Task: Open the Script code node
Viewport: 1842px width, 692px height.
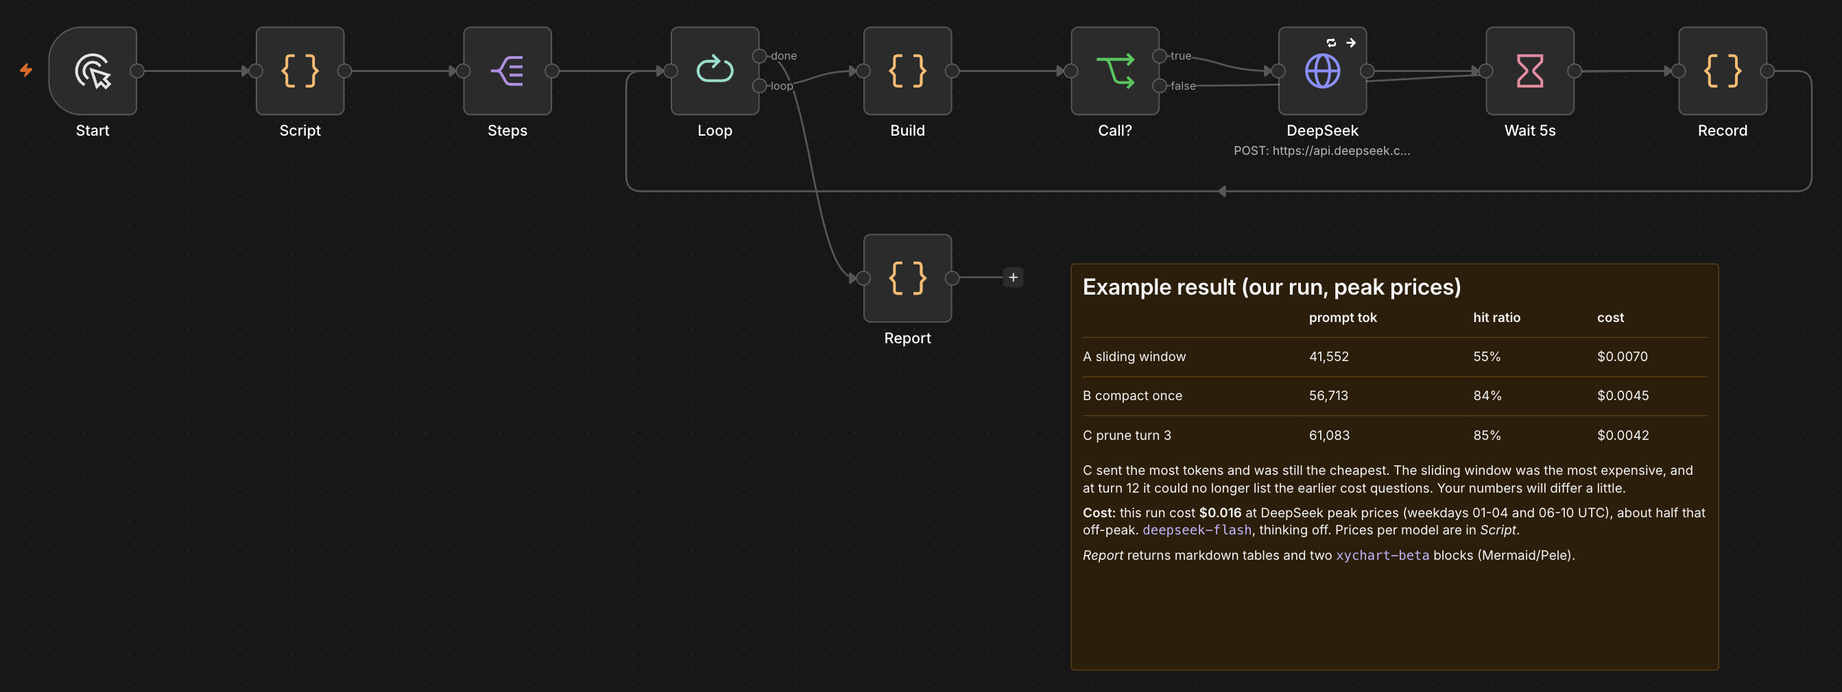Action: tap(300, 71)
